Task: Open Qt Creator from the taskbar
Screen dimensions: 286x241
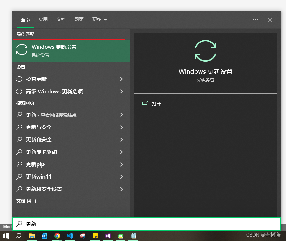Action: tap(121, 236)
